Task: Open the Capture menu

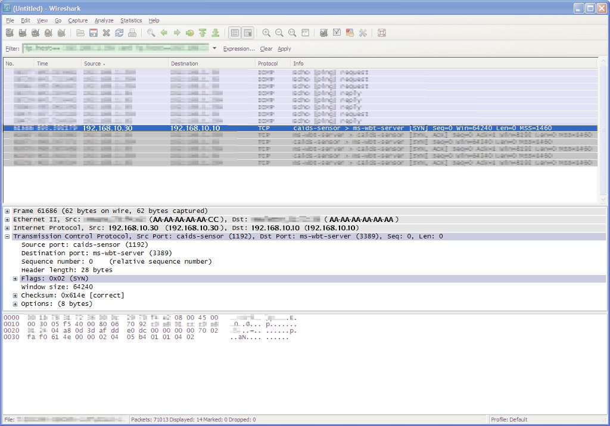Action: [x=78, y=21]
